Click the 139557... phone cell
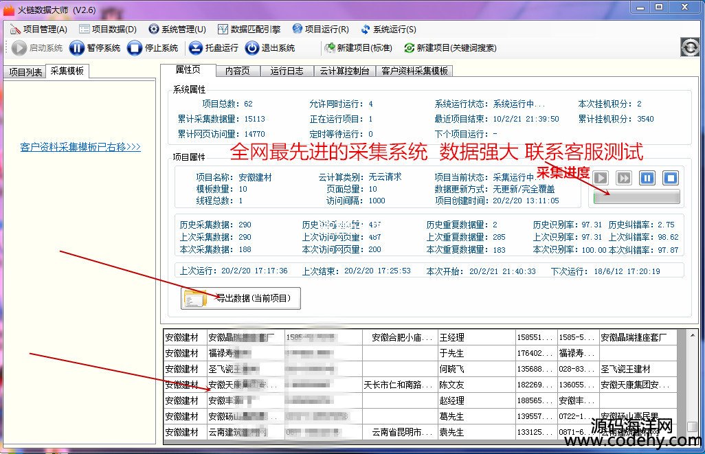The width and height of the screenshot is (705, 454). (x=537, y=416)
